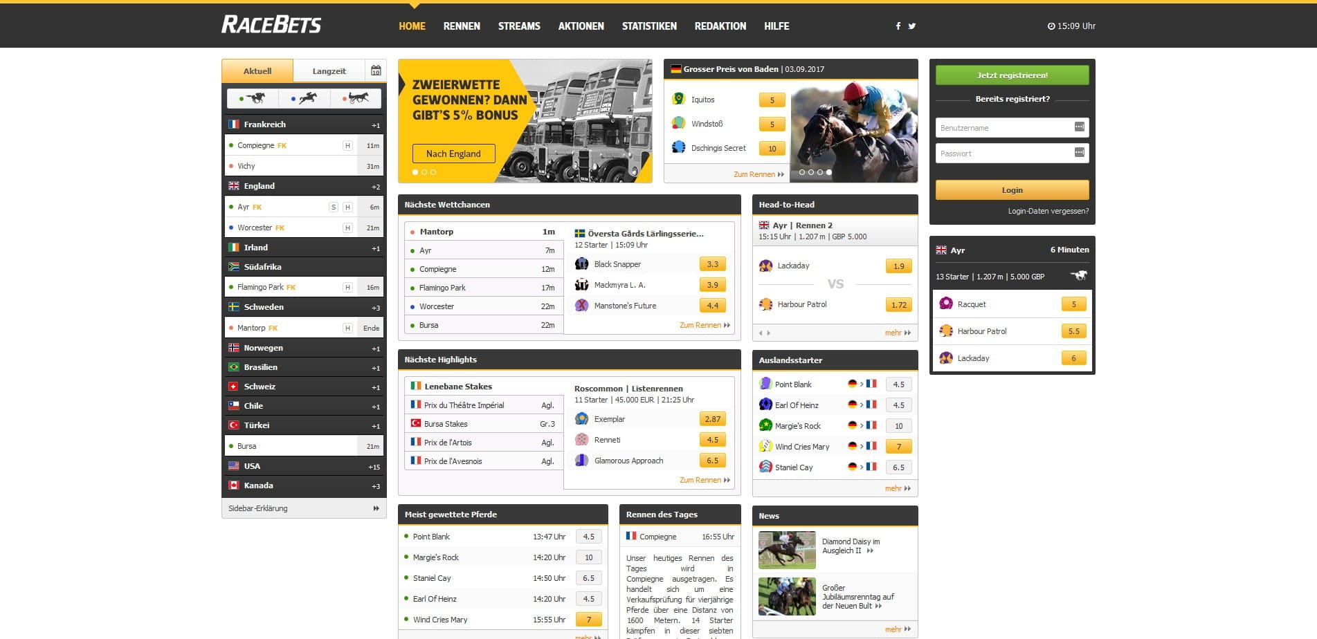Click the RaceBets logo
Image resolution: width=1317 pixels, height=639 pixels.
pyautogui.click(x=271, y=25)
